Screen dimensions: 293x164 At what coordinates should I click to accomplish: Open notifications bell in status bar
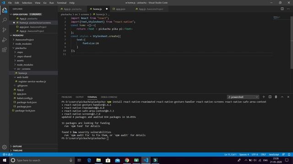click(289, 154)
